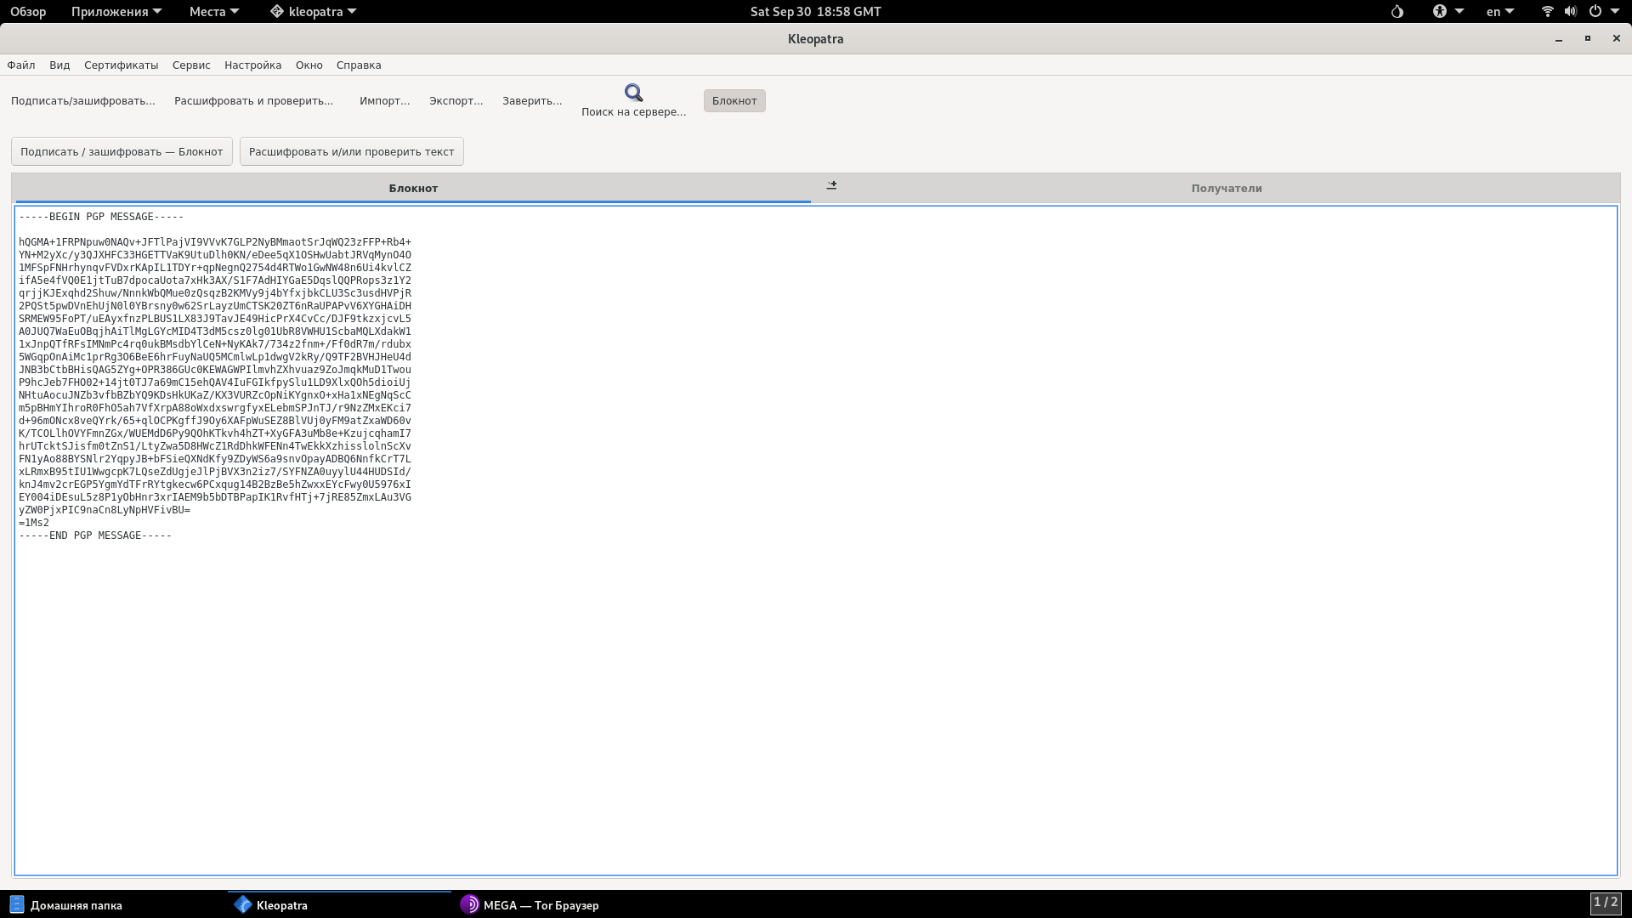
Task: Switch to the Получатели tab
Action: click(1226, 188)
